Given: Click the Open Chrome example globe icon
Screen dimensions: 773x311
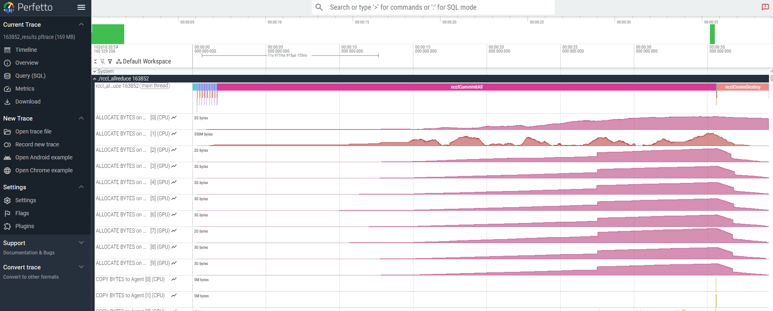Looking at the screenshot, I should click(7, 171).
